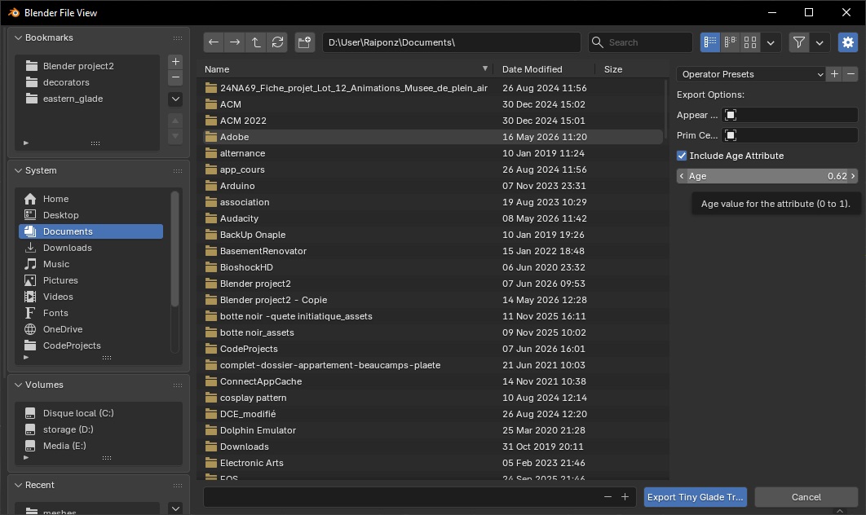The width and height of the screenshot is (866, 515).
Task: Click the Cancel button
Action: tap(806, 497)
